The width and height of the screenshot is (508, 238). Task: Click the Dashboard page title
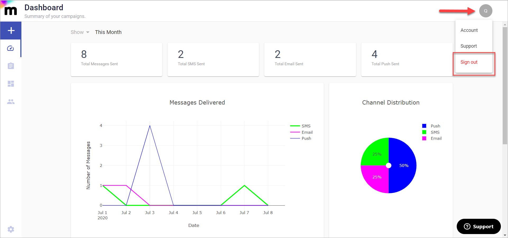point(44,7)
